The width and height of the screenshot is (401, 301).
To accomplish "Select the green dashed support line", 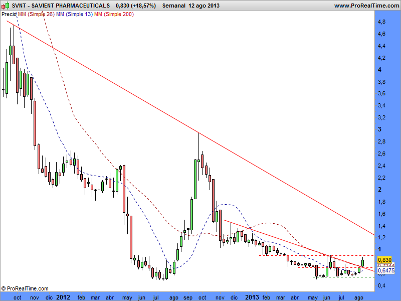I will pyautogui.click(x=343, y=277).
